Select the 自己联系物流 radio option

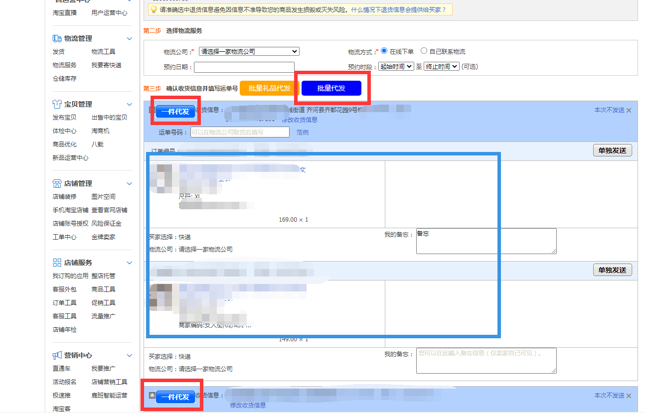click(424, 51)
